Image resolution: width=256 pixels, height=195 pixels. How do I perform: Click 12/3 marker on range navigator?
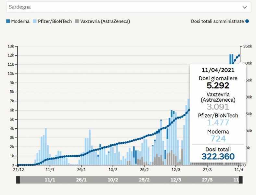pyautogui.click(x=176, y=180)
